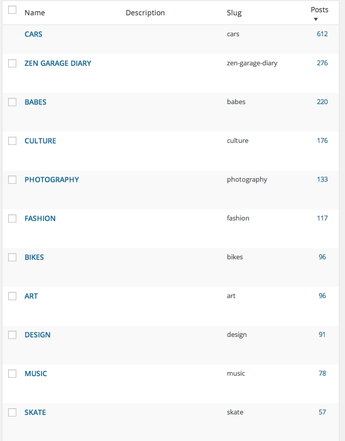Enable the PHOTOGRAPHY category checkbox
Screen dimensions: 345x441
pos(12,180)
